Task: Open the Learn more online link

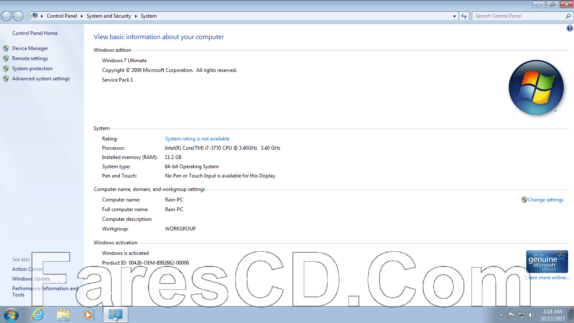Action: coord(547,278)
